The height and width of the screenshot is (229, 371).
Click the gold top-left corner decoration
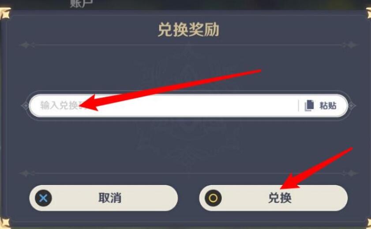click(x=5, y=13)
